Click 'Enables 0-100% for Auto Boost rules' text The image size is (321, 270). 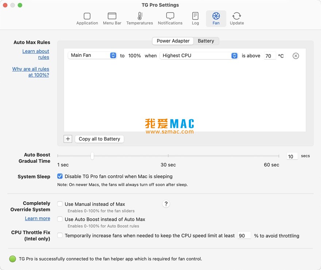coord(103,226)
